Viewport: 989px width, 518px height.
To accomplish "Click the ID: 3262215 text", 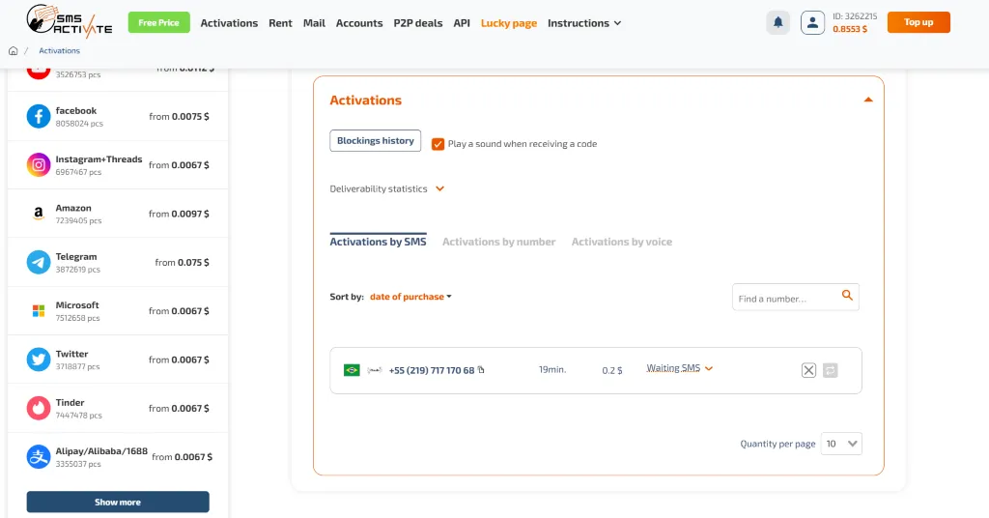I will click(855, 16).
